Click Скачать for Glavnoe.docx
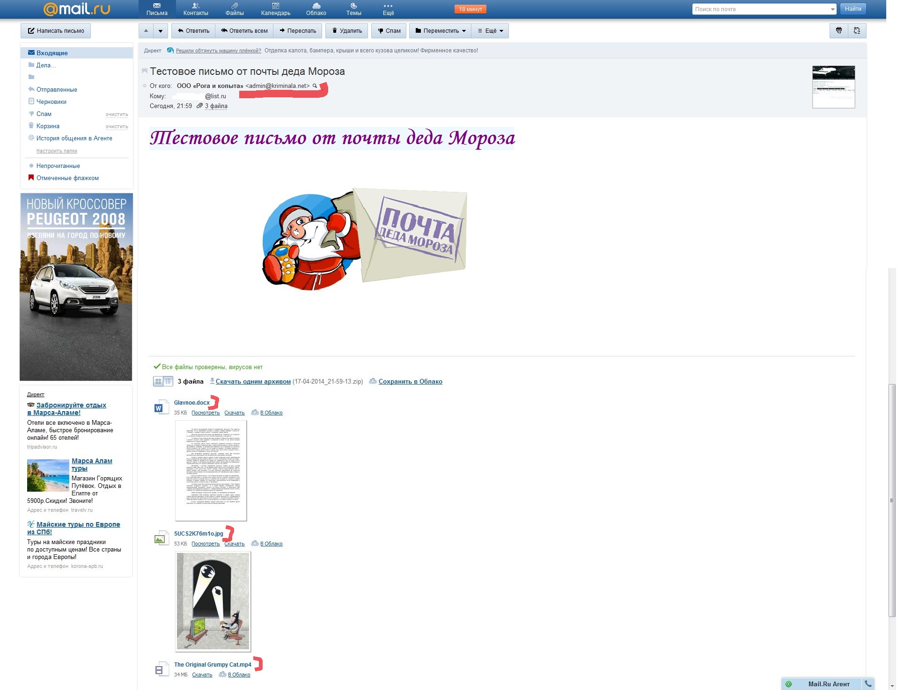Viewport: 897px width, 690px height. [x=235, y=413]
